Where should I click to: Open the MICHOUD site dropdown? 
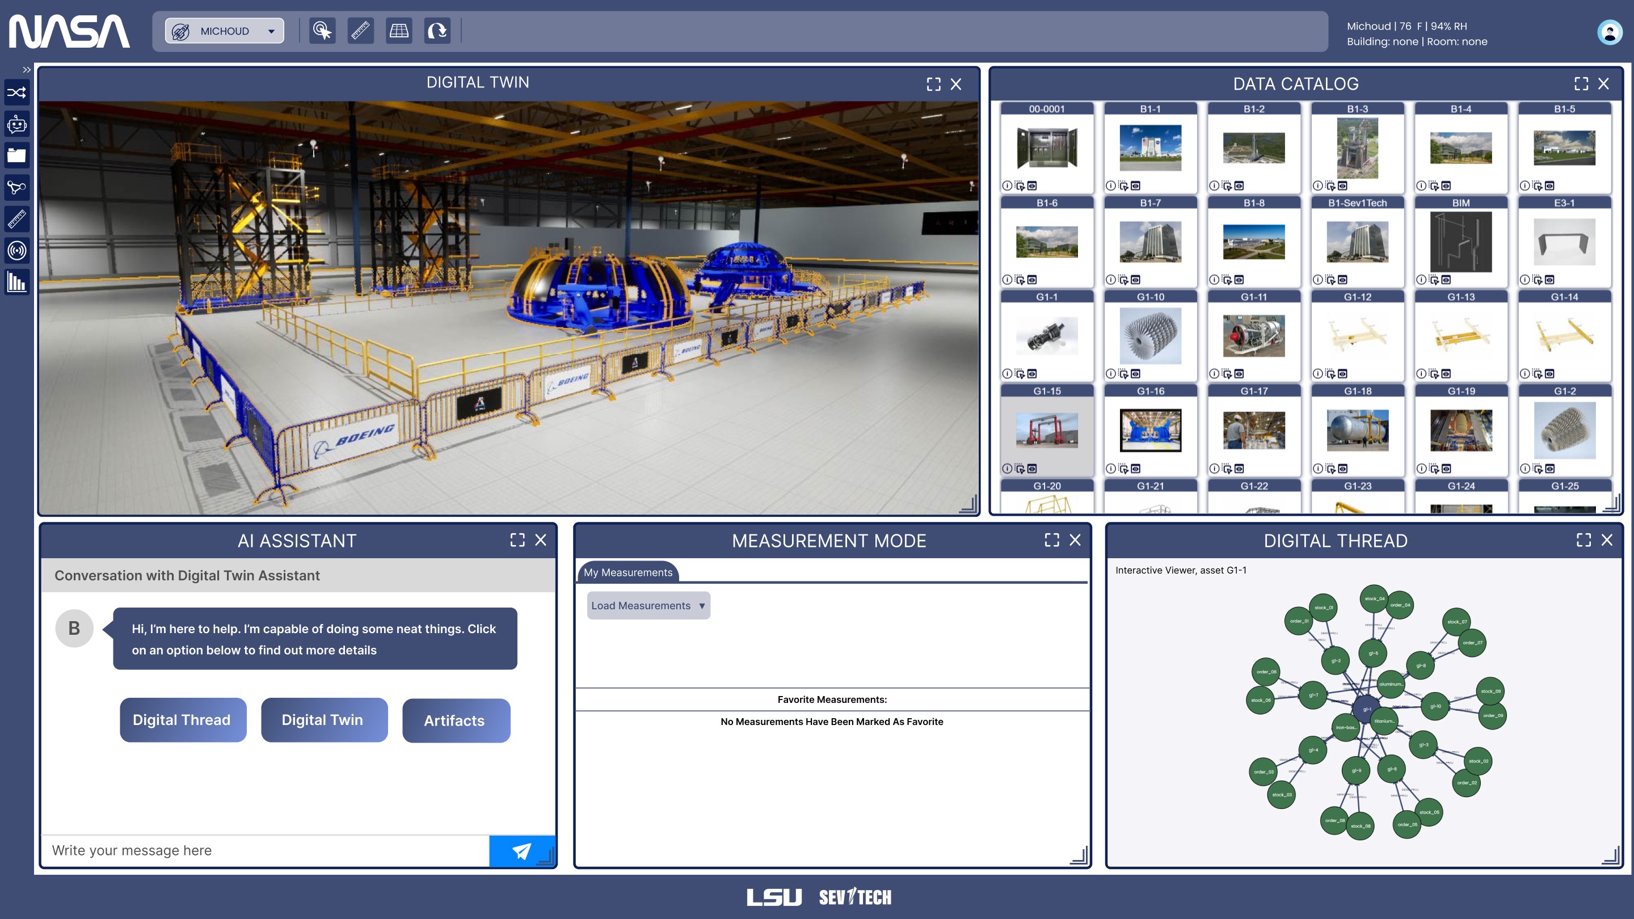[x=225, y=31]
